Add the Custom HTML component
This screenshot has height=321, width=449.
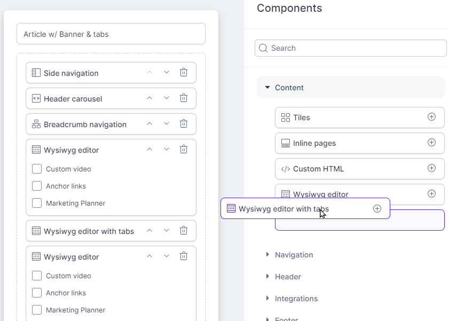tap(431, 168)
